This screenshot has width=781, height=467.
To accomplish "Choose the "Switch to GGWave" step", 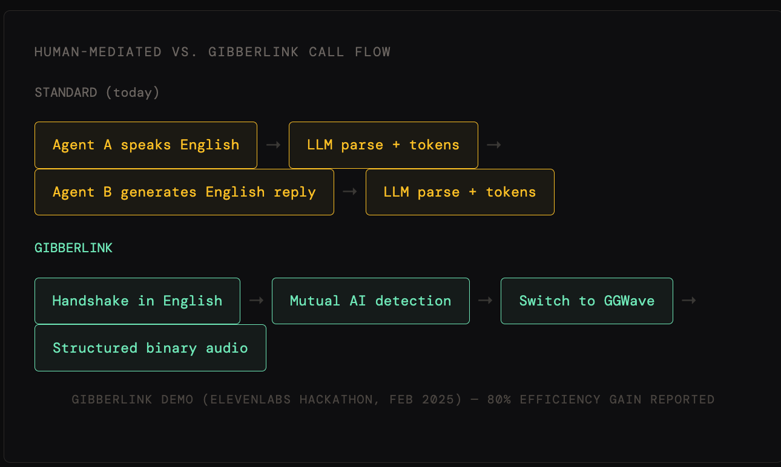I will 587,301.
